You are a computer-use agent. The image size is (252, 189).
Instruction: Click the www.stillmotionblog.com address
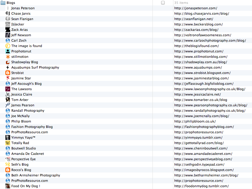point(201,57)
